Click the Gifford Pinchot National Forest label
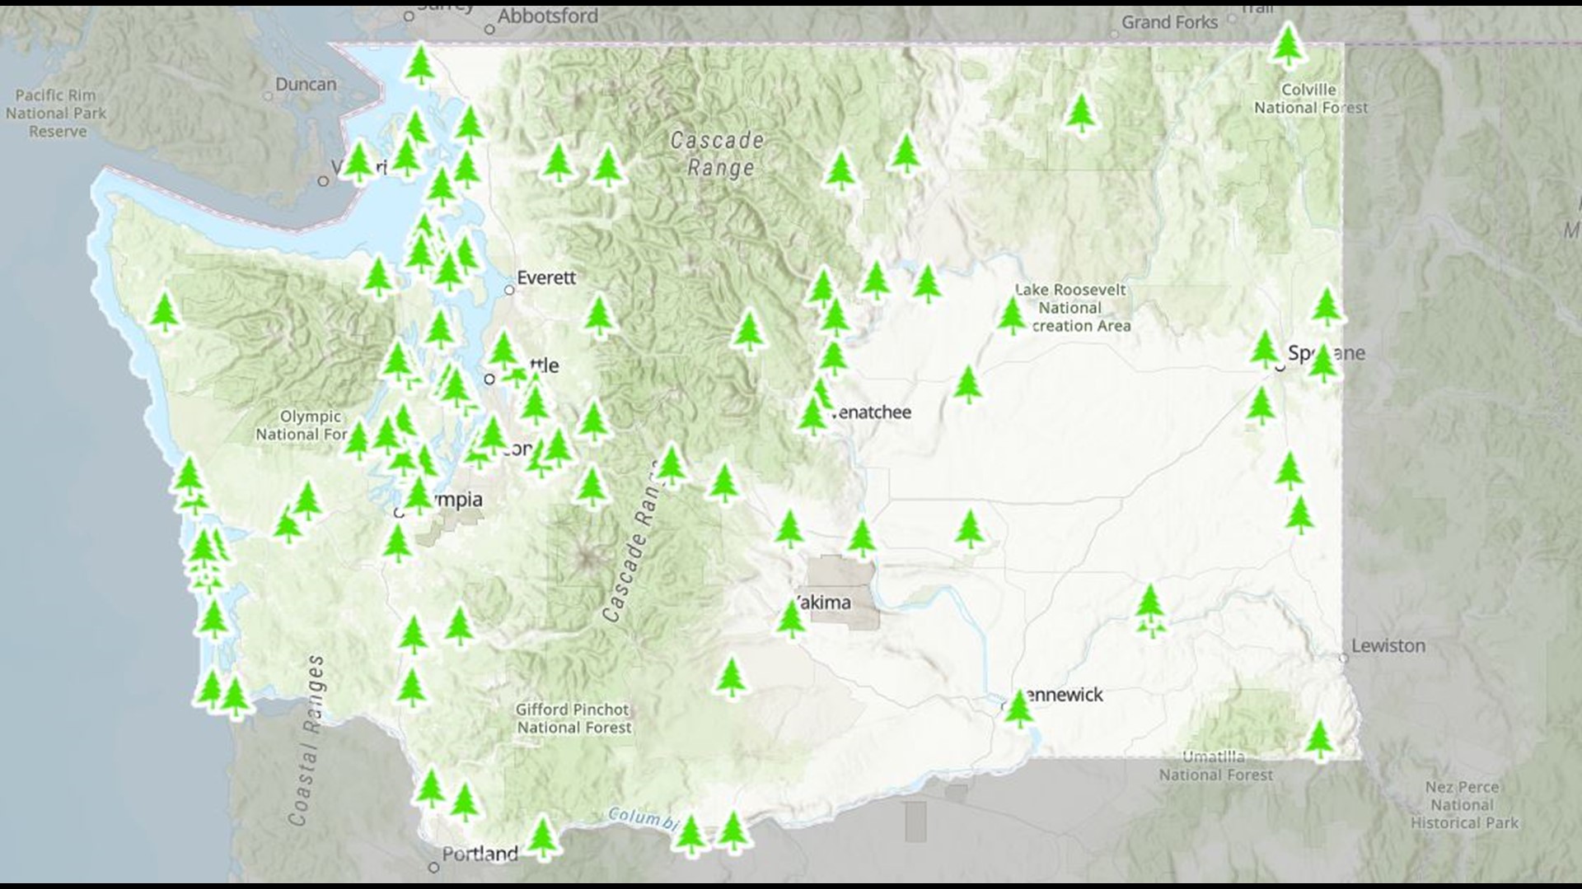This screenshot has width=1582, height=889. tap(573, 719)
